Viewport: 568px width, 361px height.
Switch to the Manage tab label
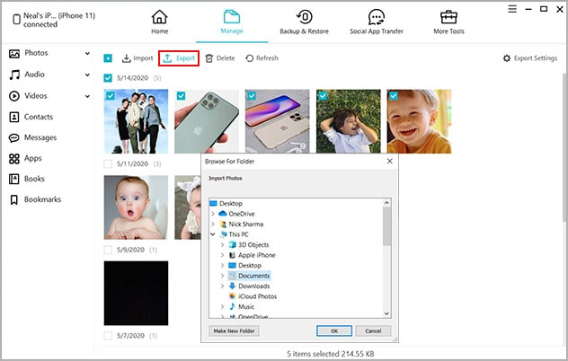[x=232, y=31]
